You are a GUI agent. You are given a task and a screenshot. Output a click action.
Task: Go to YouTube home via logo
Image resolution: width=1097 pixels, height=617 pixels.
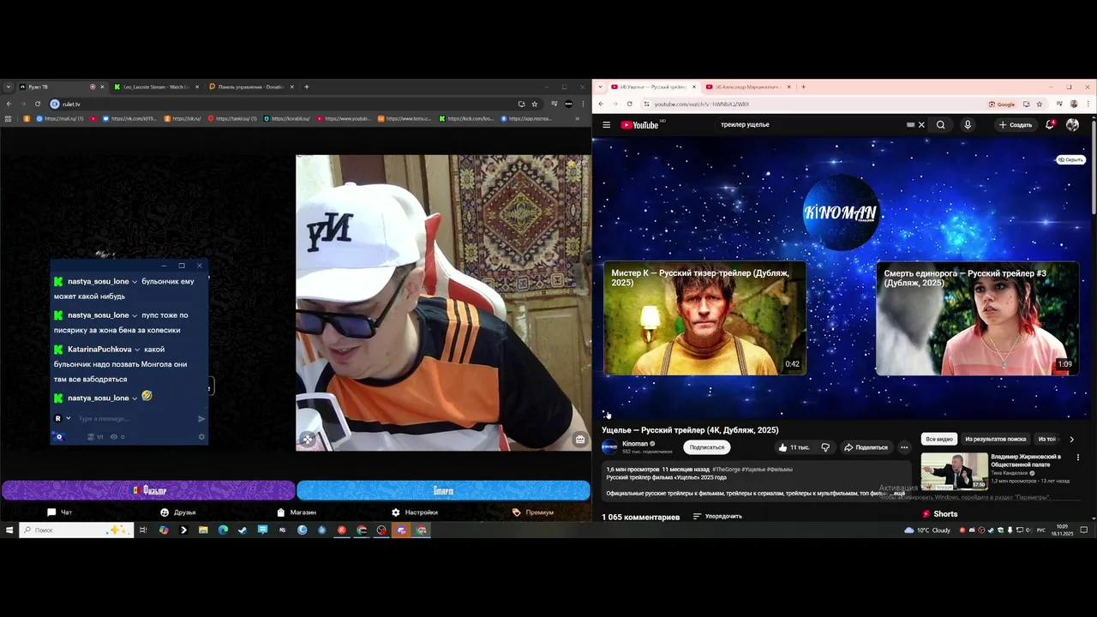tap(639, 125)
